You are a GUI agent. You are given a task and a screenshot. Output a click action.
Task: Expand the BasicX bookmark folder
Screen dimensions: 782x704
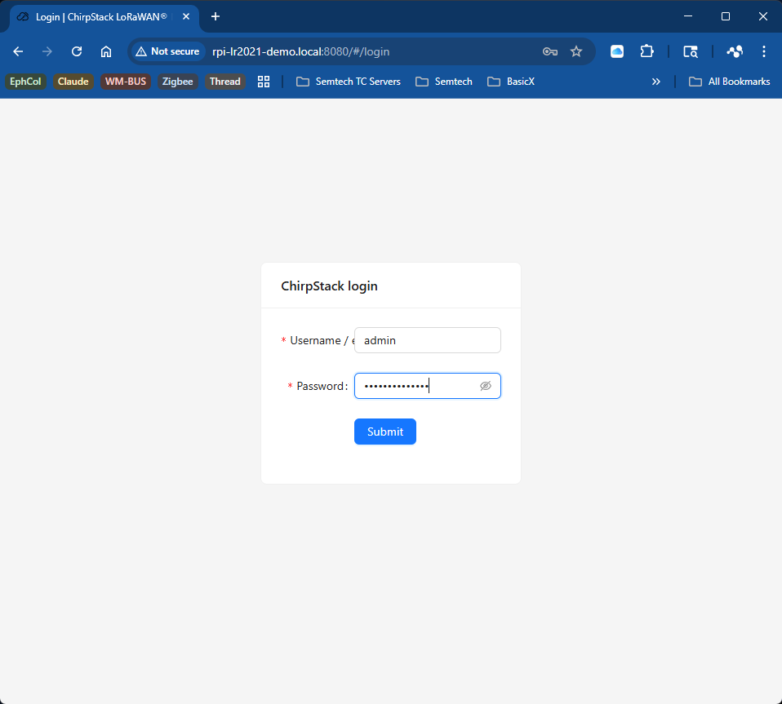pyautogui.click(x=511, y=82)
